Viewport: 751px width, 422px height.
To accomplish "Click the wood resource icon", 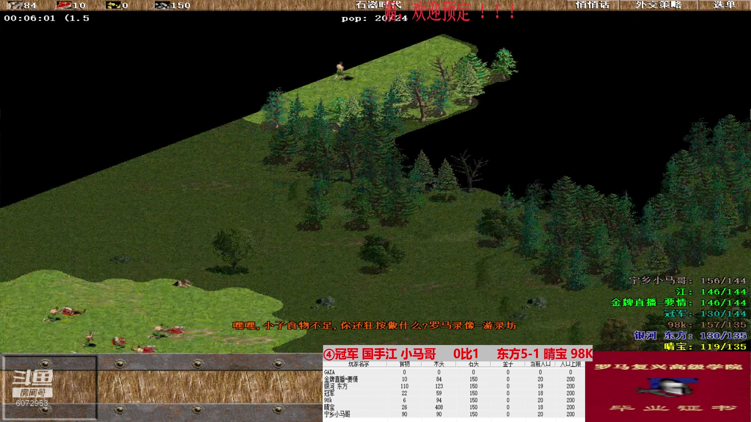I will click(14, 5).
